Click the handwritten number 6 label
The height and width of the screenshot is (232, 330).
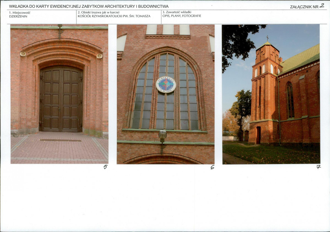point(212,167)
